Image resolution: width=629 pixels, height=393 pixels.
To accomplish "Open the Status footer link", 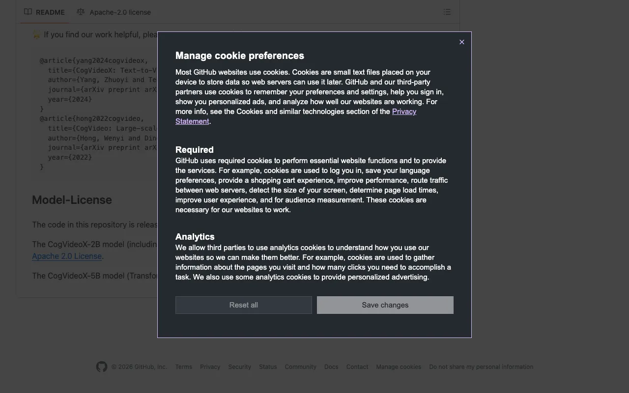I will (268, 367).
